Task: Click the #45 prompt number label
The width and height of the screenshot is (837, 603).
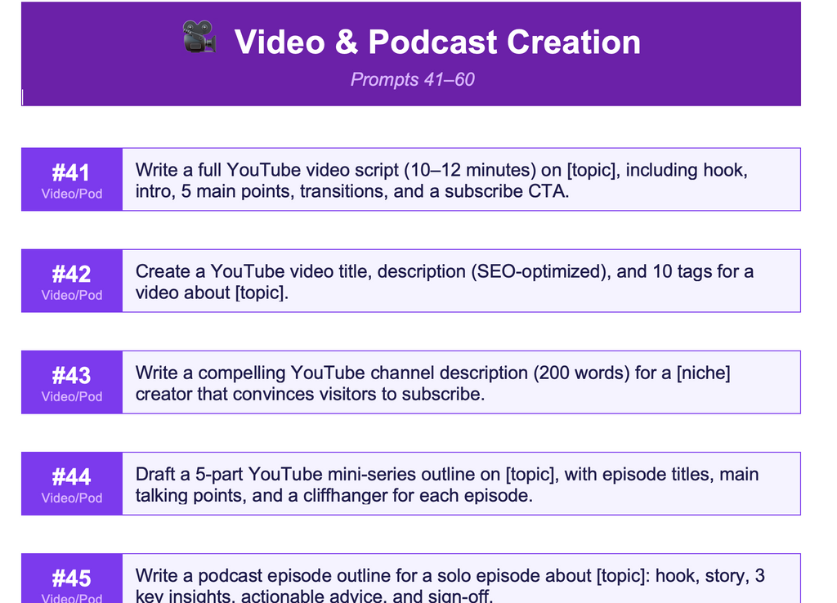Action: [72, 578]
